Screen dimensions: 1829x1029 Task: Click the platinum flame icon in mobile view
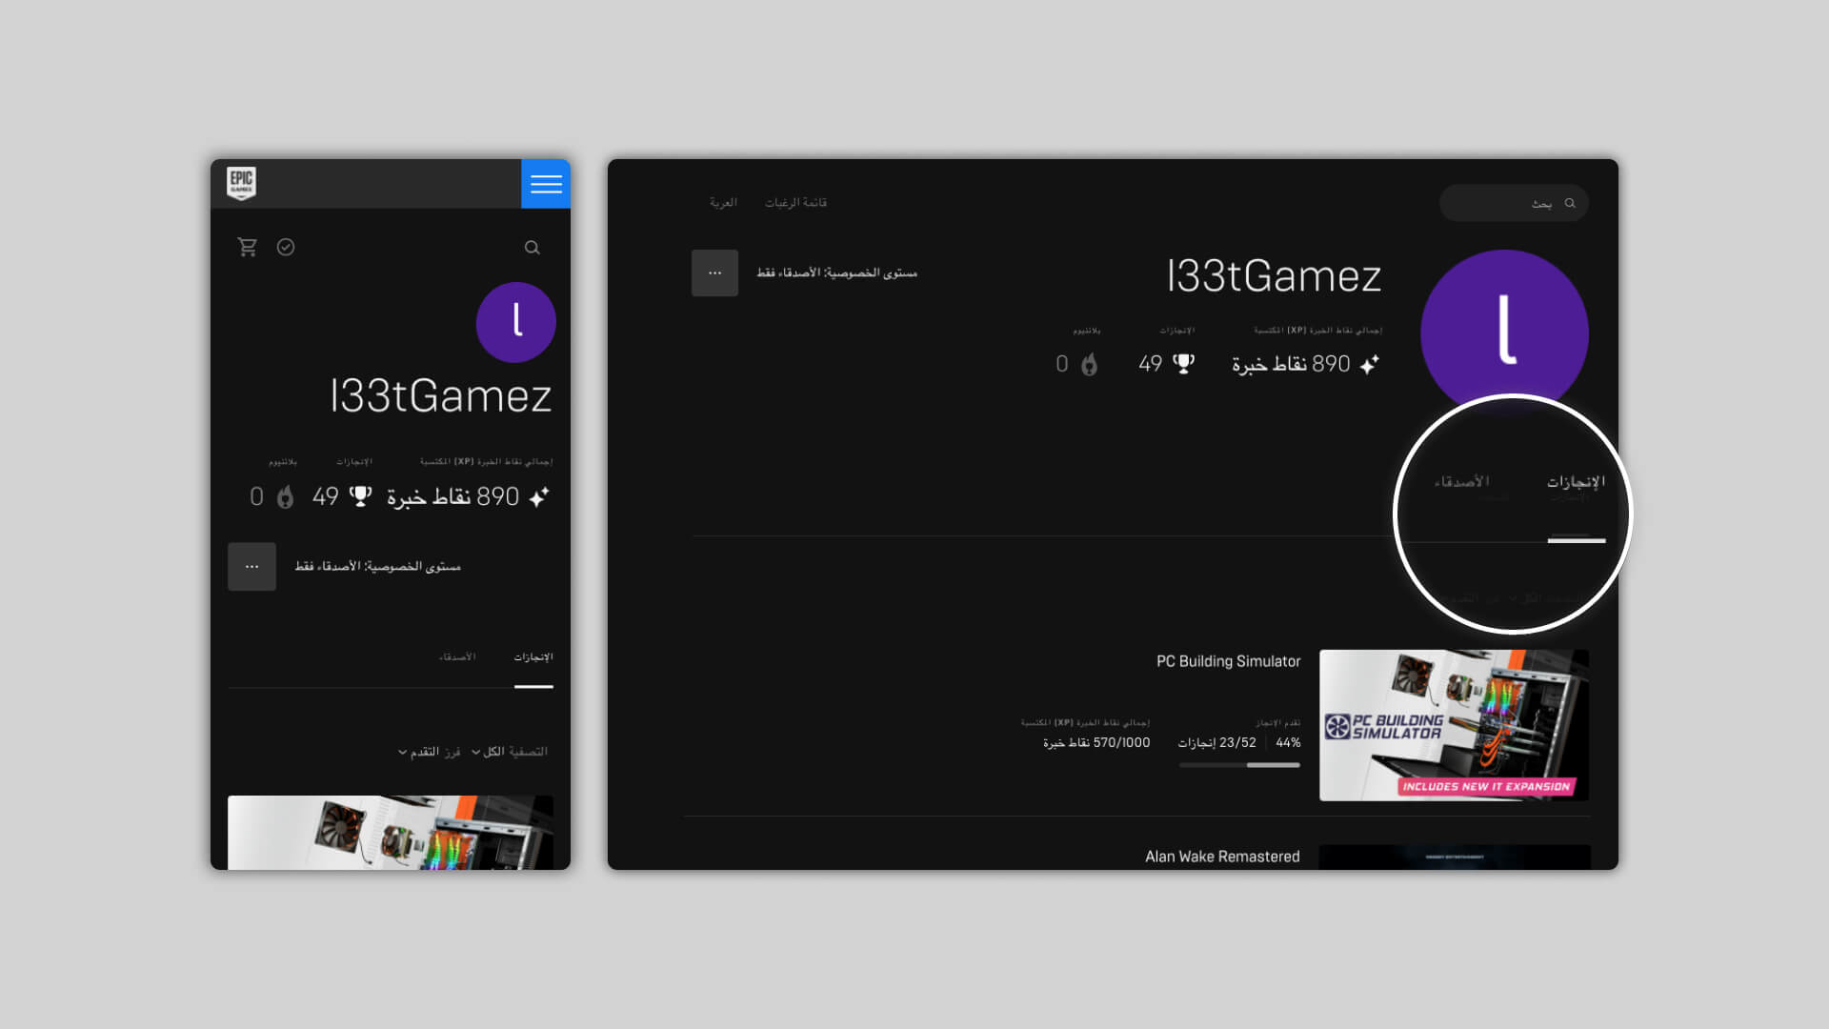click(285, 496)
